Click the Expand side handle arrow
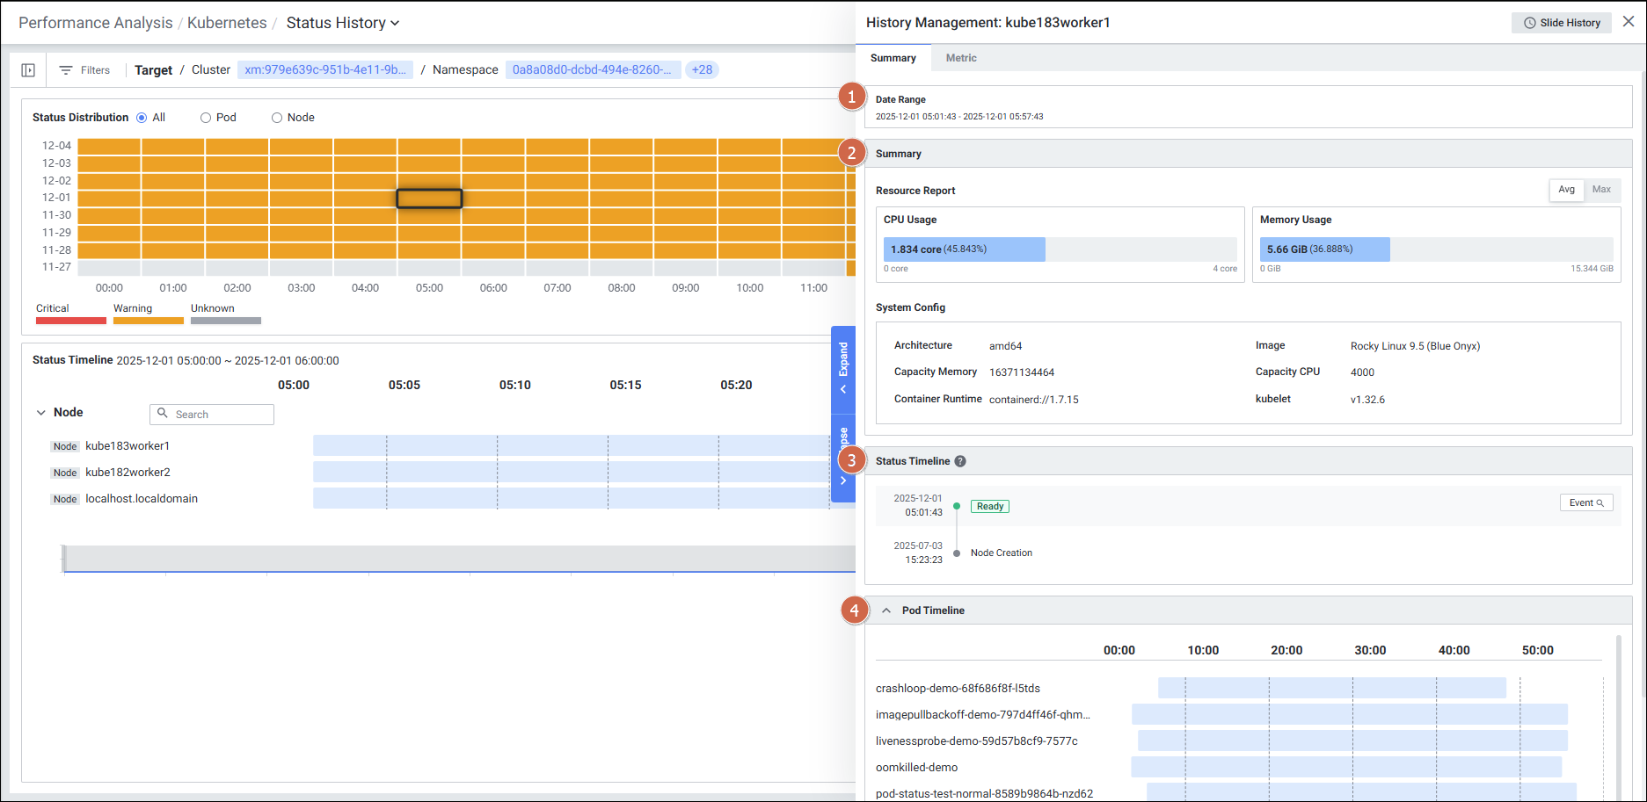Image resolution: width=1647 pixels, height=802 pixels. [843, 389]
